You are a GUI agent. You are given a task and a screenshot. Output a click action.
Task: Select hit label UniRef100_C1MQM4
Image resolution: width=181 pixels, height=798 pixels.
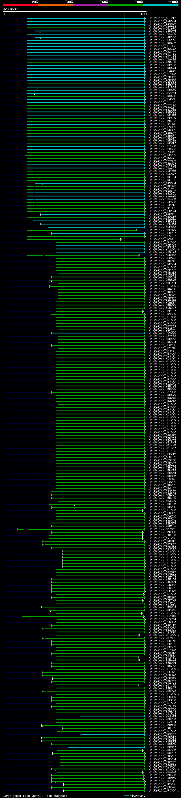click(162, 31)
